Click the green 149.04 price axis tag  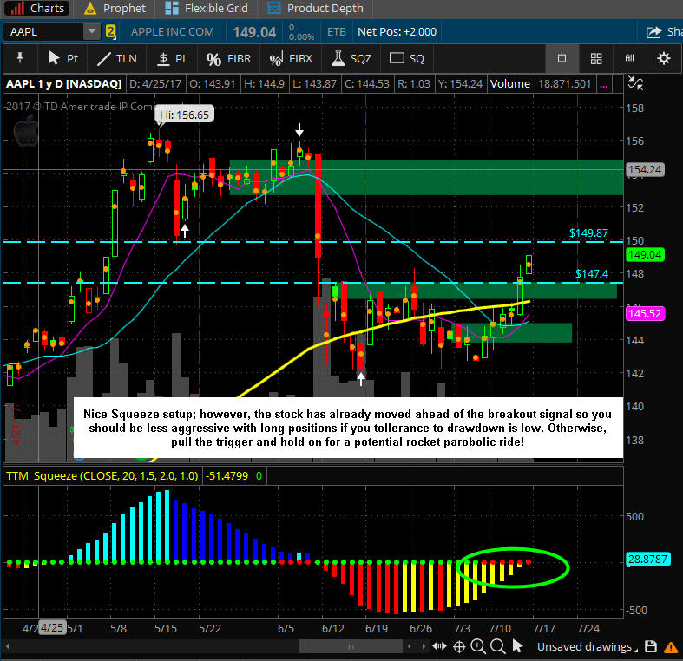tap(645, 255)
